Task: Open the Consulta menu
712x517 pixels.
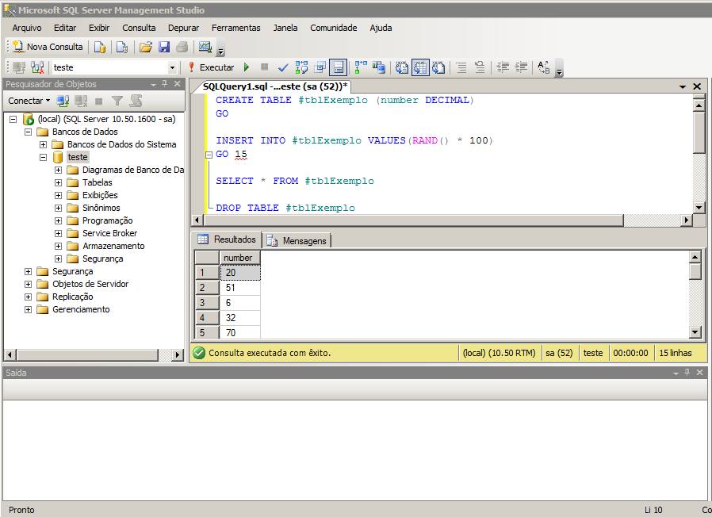Action: point(139,28)
